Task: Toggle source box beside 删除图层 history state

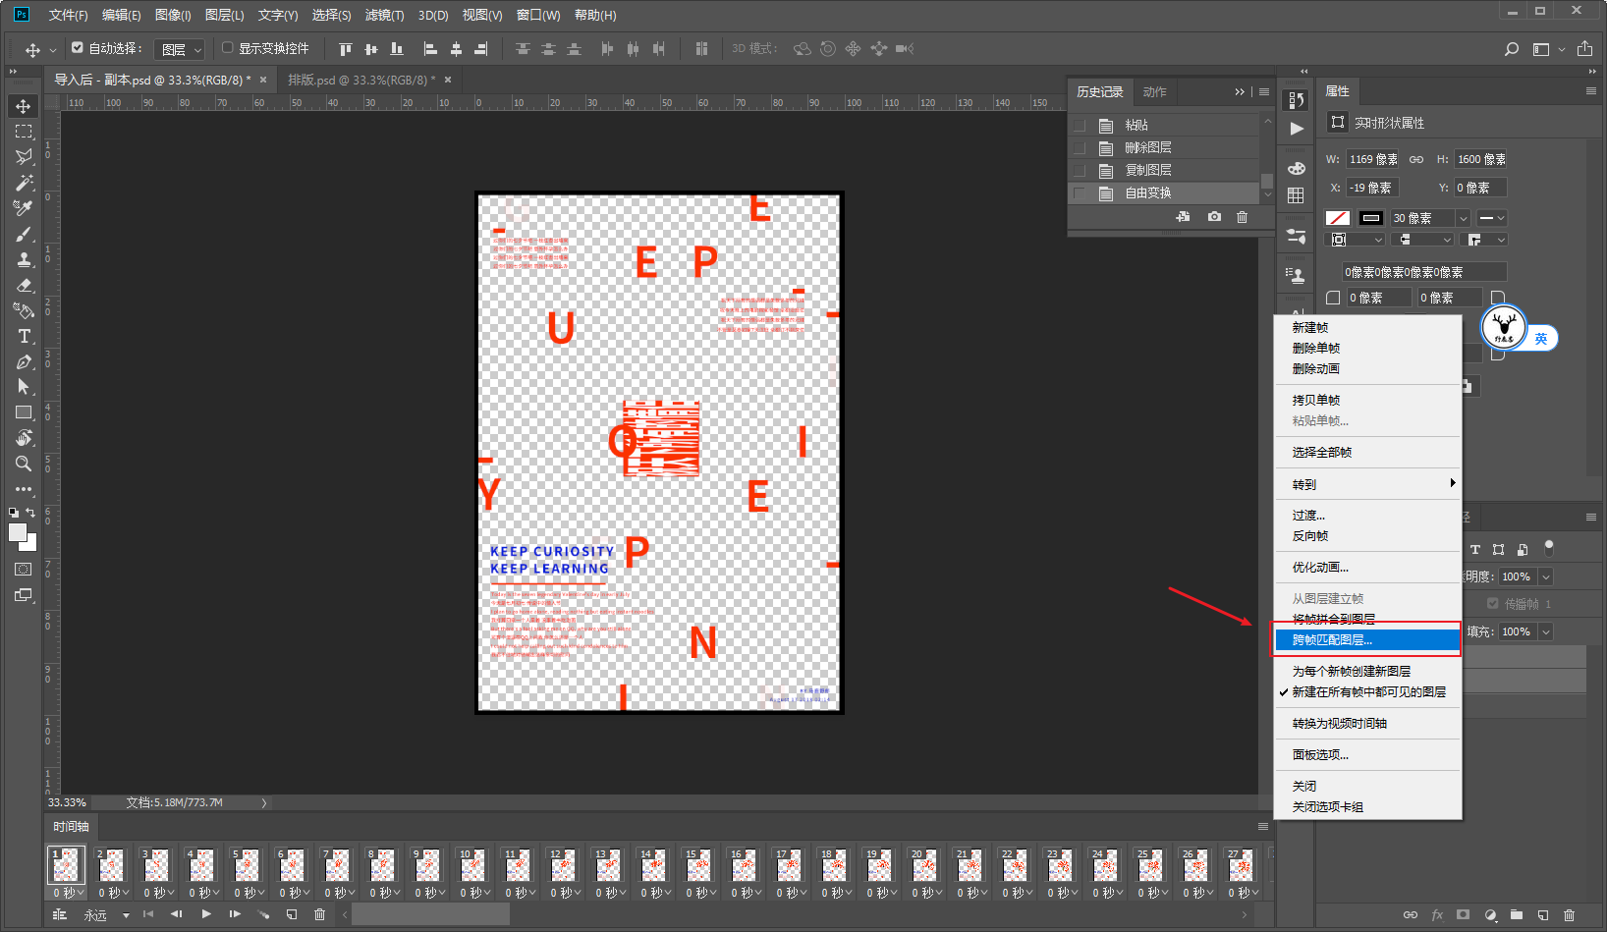Action: [1080, 147]
